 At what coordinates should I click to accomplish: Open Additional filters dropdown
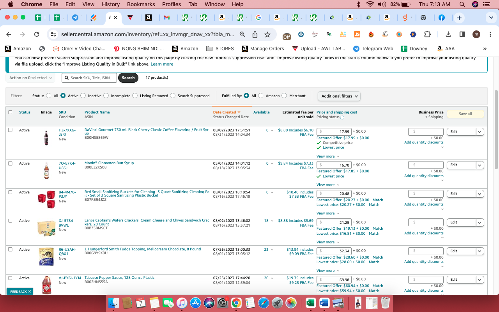coord(339,96)
